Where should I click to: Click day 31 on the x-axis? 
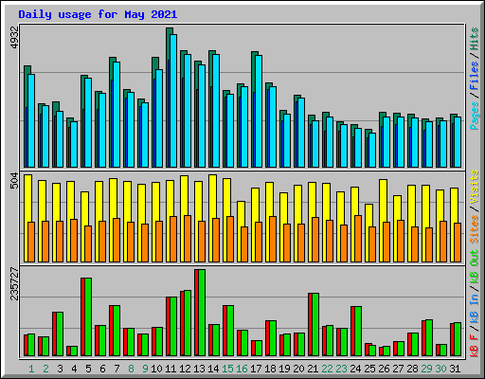[455, 369]
